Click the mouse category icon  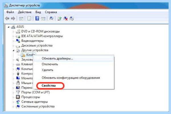point(18,83)
